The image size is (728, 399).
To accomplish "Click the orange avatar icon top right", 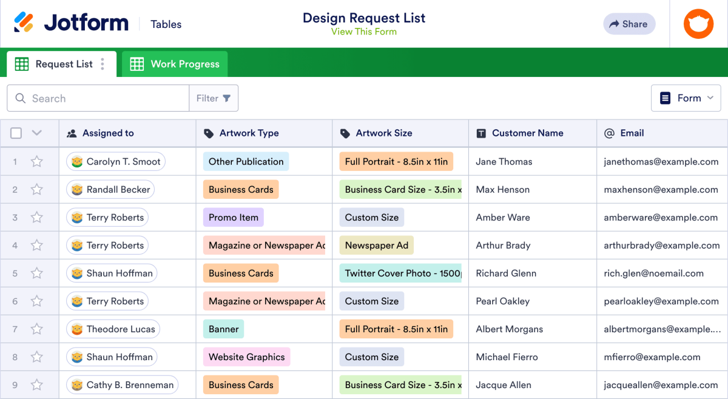I will click(x=698, y=24).
